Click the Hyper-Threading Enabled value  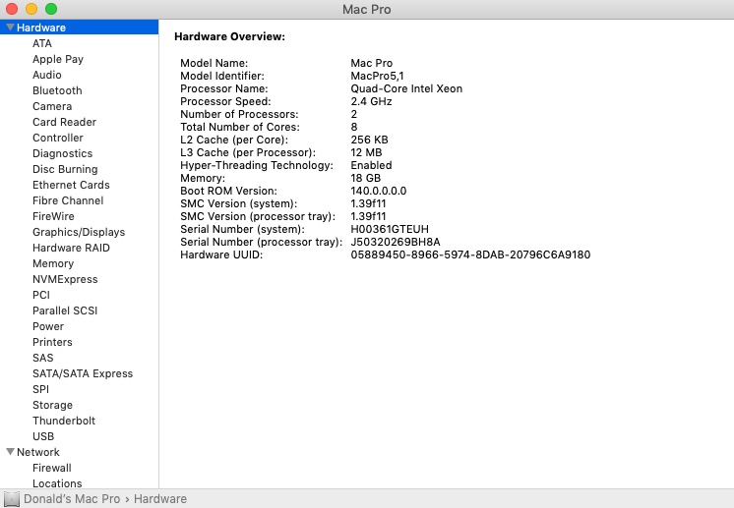(371, 165)
